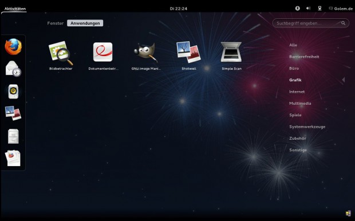Click the arrow marker beside Grafik
Viewport: 355px width, 221px height.
pyautogui.click(x=344, y=80)
